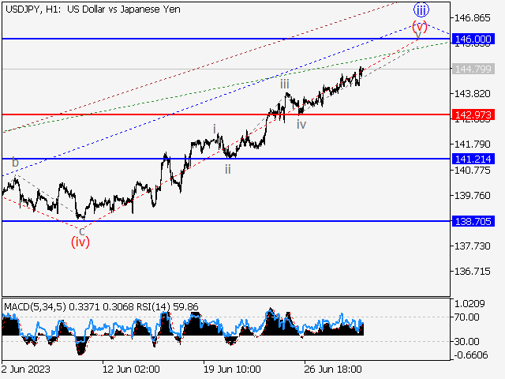The height and width of the screenshot is (379, 505).
Task: Click the MACD(5,34,5) indicator label
Action: (35, 307)
